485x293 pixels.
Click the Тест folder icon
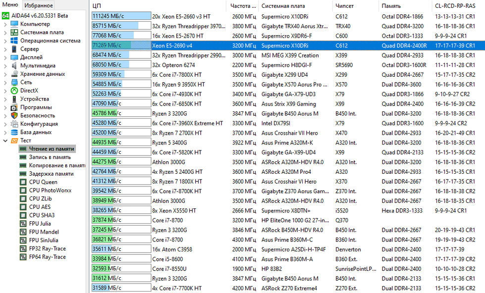[14, 141]
